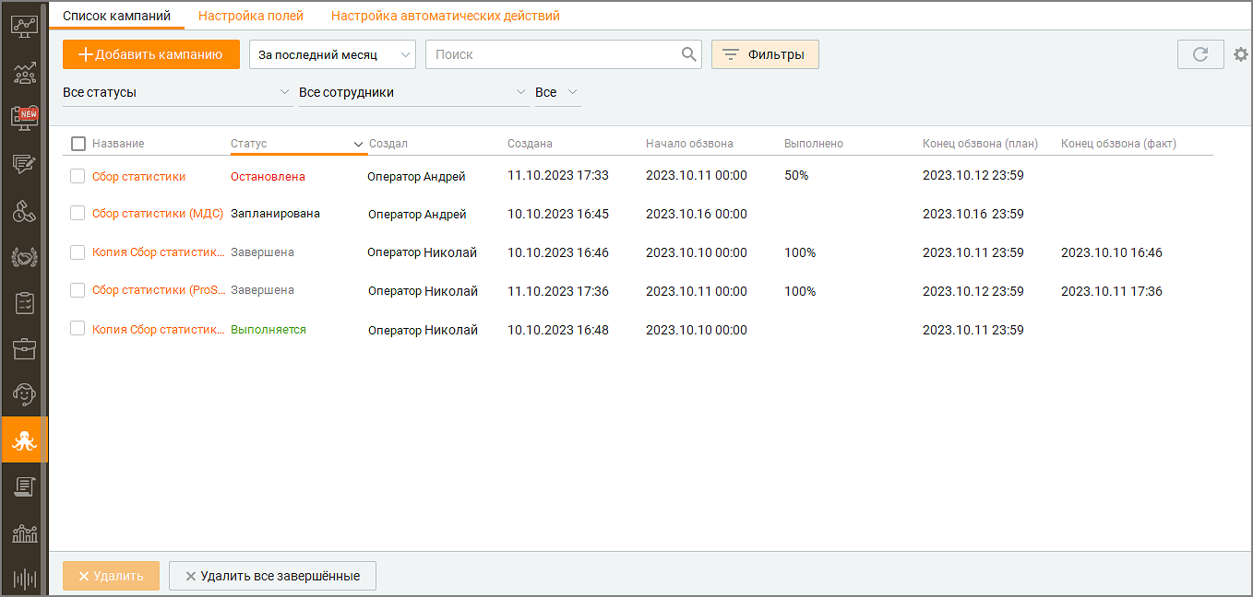Image resolution: width=1253 pixels, height=597 pixels.
Task: Open the laurel wreath handshake sidebar icon
Action: coord(24,257)
